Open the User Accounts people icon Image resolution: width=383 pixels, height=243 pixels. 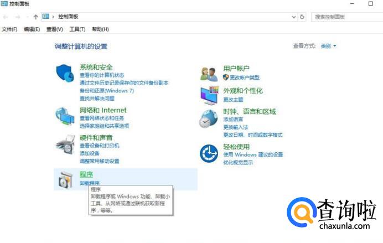click(x=209, y=74)
